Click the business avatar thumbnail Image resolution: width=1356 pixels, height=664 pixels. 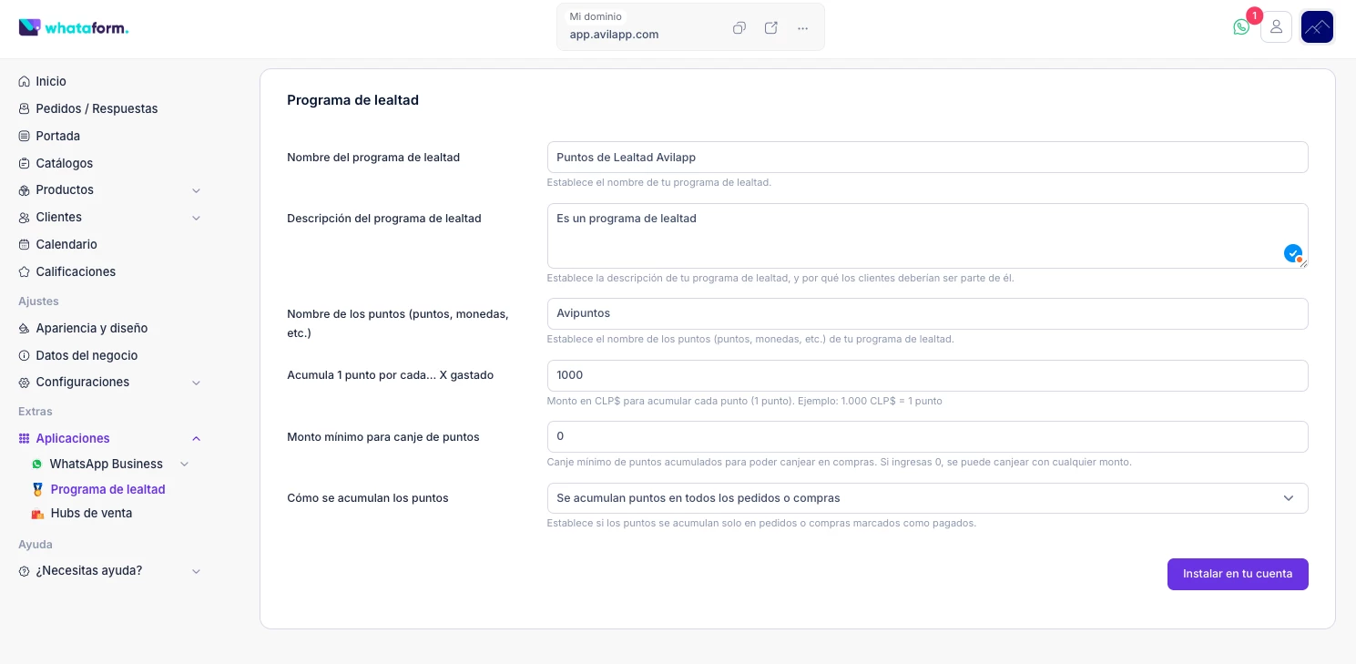pos(1317,27)
